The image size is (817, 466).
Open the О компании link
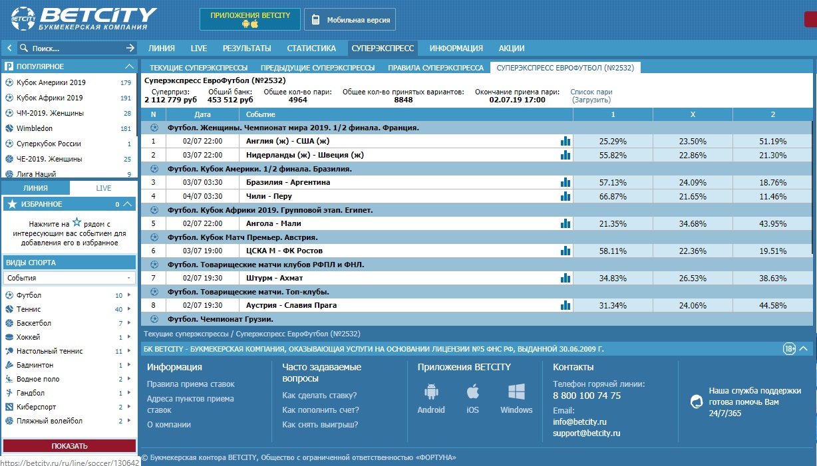(169, 424)
